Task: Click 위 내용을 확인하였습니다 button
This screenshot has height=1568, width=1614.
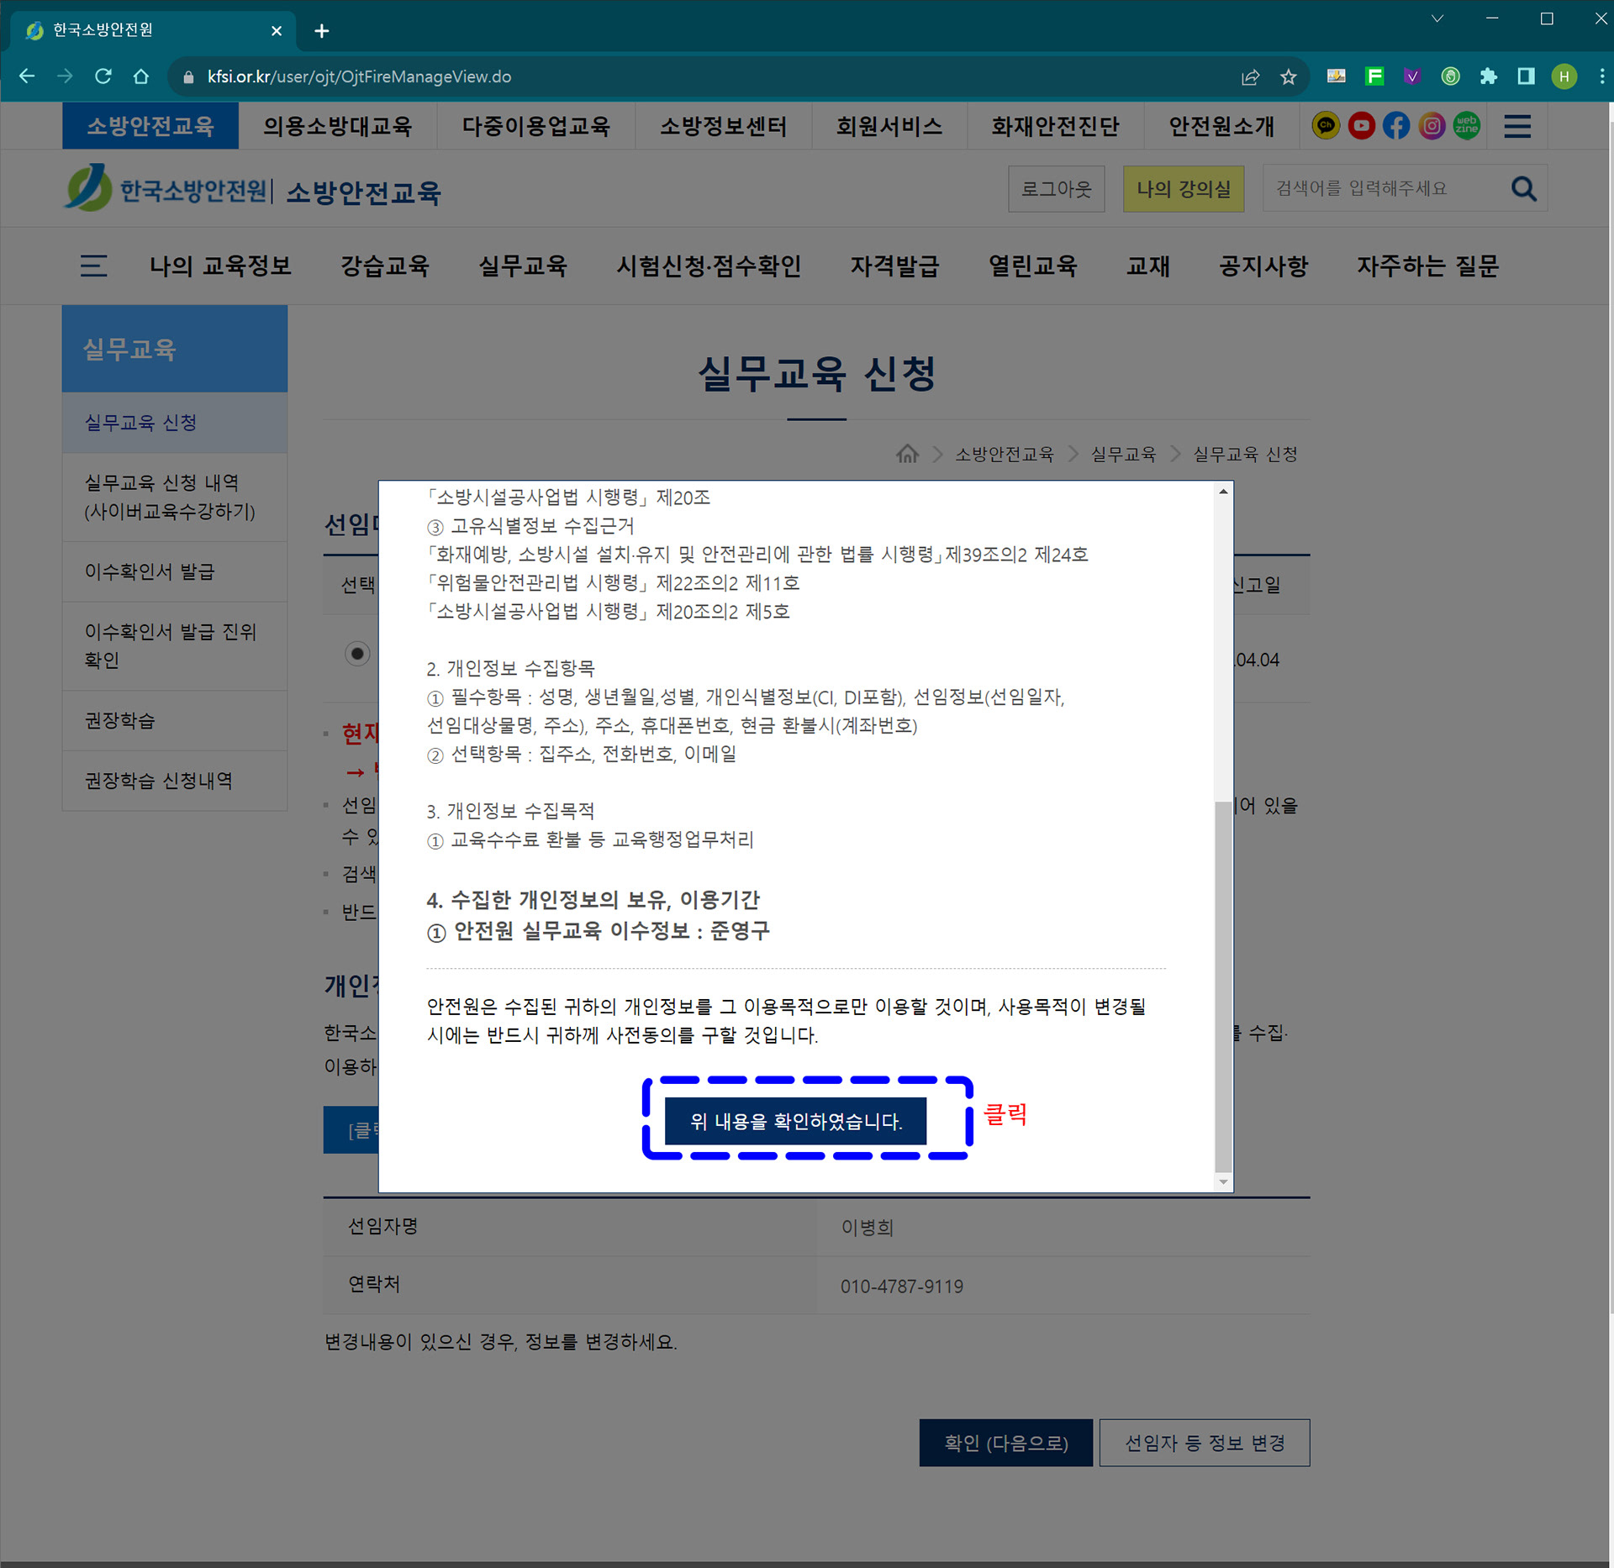Action: point(795,1121)
